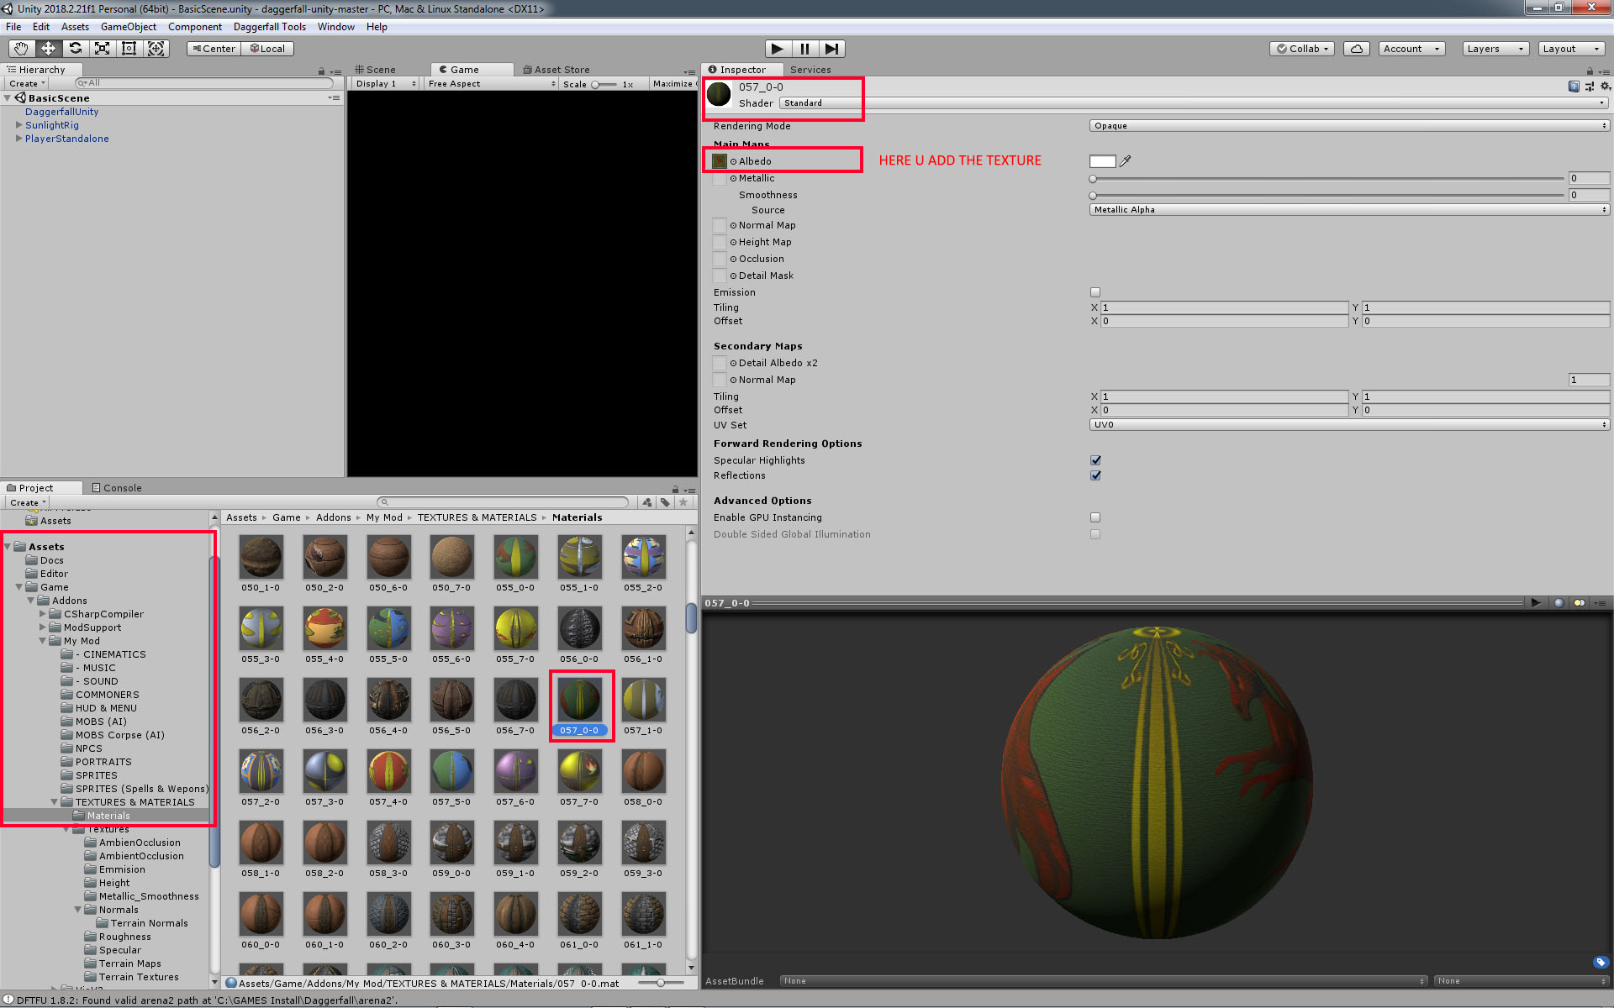Adjust the Metallic slider
The width and height of the screenshot is (1614, 1008).
point(1328,179)
